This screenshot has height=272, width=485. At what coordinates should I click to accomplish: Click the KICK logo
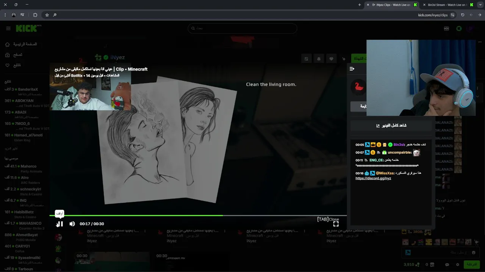27,28
